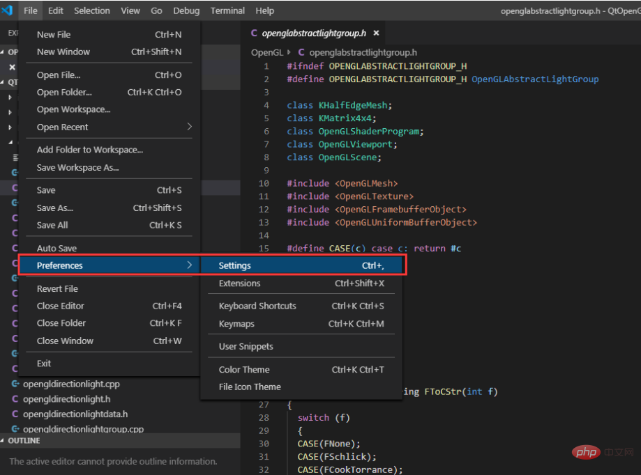
Task: Open the File menu
Action: [30, 10]
